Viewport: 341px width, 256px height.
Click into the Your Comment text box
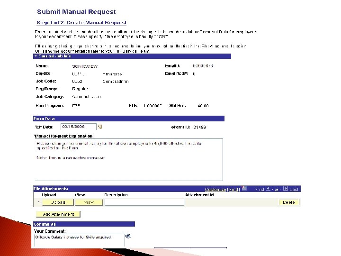click(80, 240)
